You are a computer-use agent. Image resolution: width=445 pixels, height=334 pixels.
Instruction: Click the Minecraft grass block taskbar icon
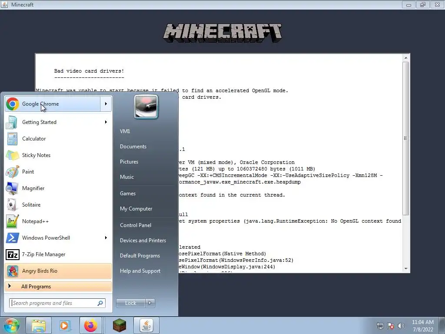(x=120, y=325)
